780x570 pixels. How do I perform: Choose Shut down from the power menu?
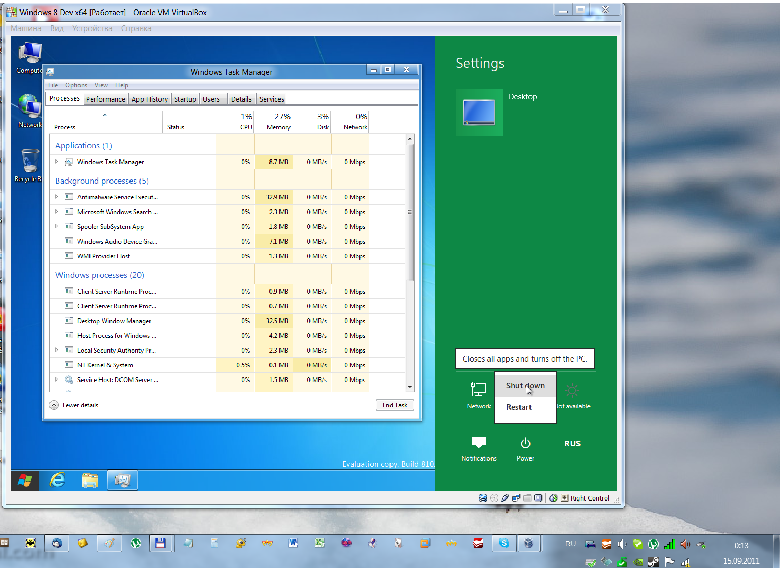click(525, 386)
